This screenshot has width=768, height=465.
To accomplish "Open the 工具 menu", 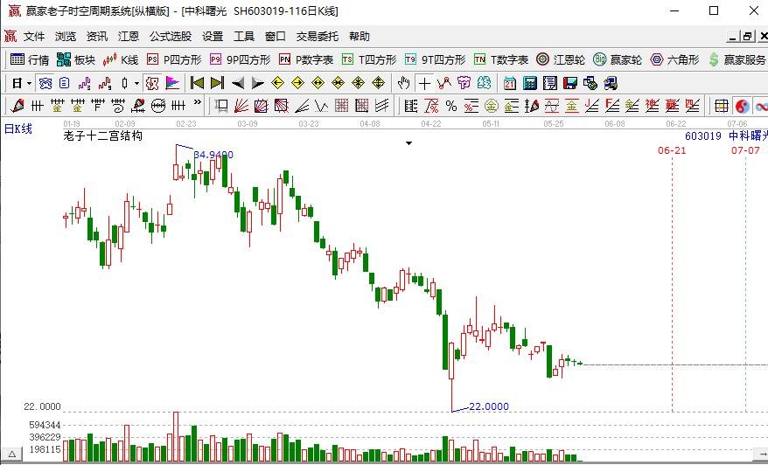I will tap(244, 36).
